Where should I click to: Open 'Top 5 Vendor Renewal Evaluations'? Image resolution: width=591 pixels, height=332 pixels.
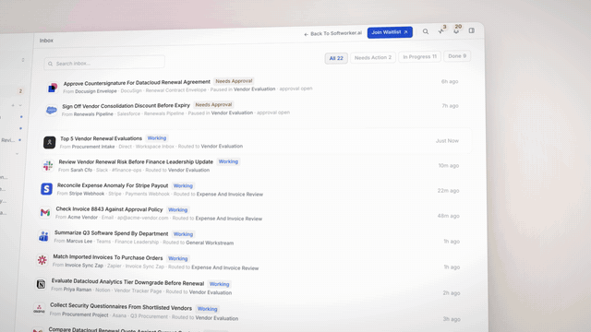pyautogui.click(x=101, y=138)
